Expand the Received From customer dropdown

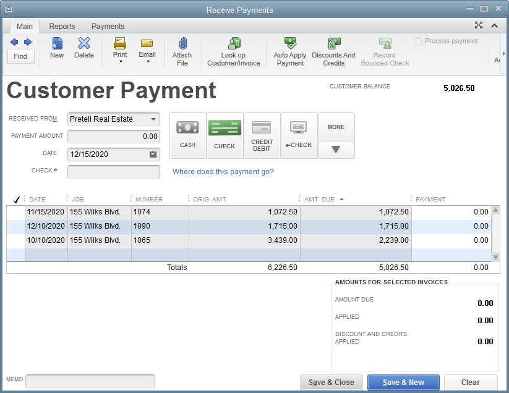click(153, 119)
